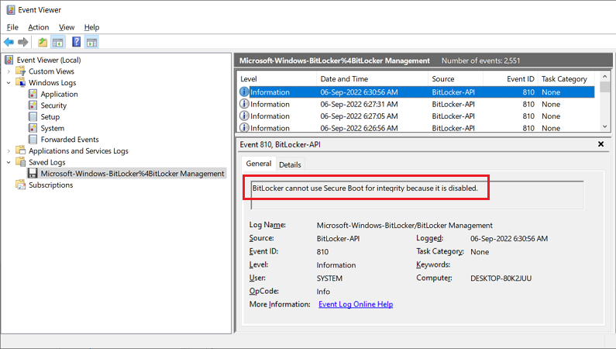This screenshot has width=616, height=349.
Task: Collapse the Saved Logs node
Action: click(9, 162)
